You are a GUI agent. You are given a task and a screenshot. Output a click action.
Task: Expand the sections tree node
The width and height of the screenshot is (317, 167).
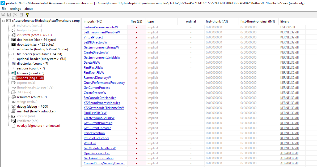(14, 68)
